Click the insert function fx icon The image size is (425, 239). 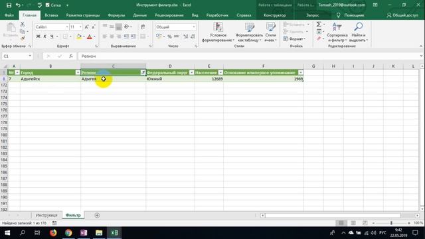tap(71, 56)
